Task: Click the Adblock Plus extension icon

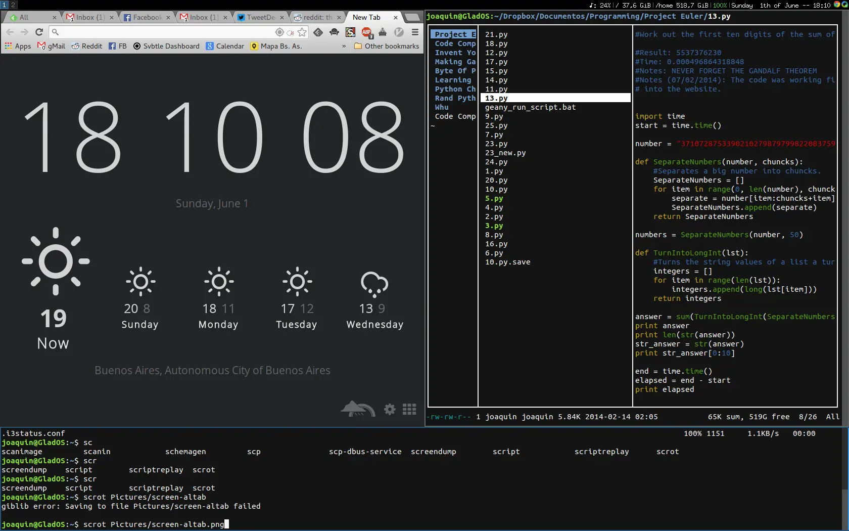Action: 367,32
